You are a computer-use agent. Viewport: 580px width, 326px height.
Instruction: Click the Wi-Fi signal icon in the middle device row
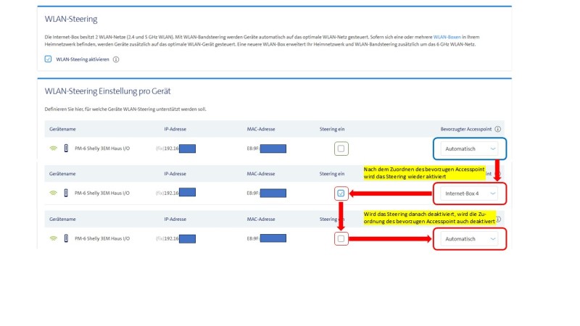[53, 193]
